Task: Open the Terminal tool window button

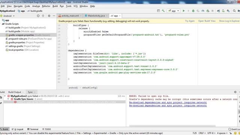Action: pyautogui.click(x=33, y=129)
